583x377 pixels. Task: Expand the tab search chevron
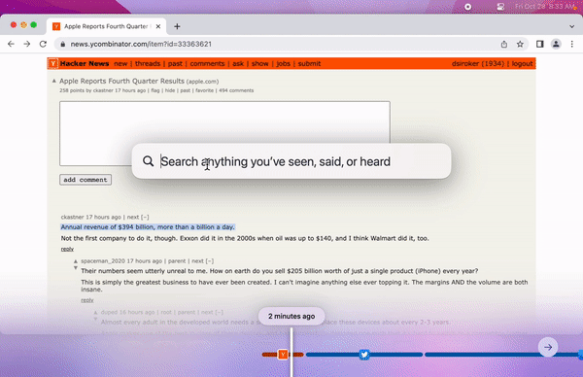tap(571, 26)
